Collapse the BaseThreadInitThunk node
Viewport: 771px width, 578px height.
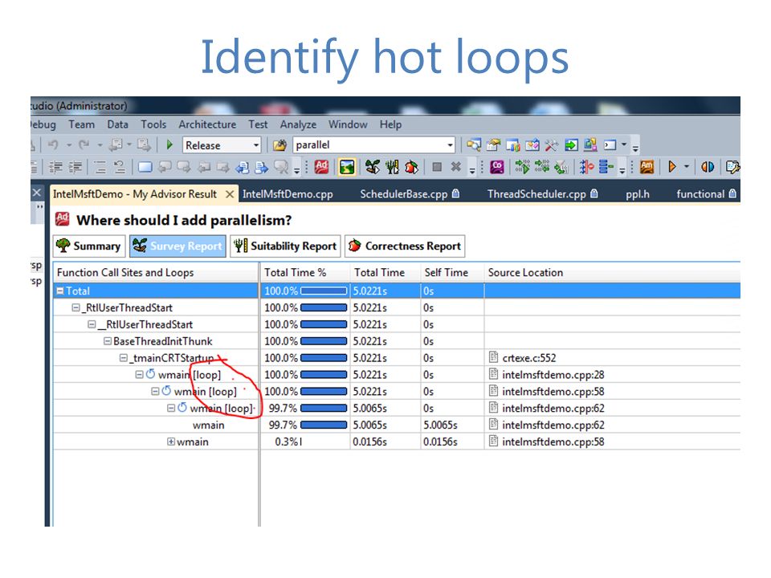[108, 341]
